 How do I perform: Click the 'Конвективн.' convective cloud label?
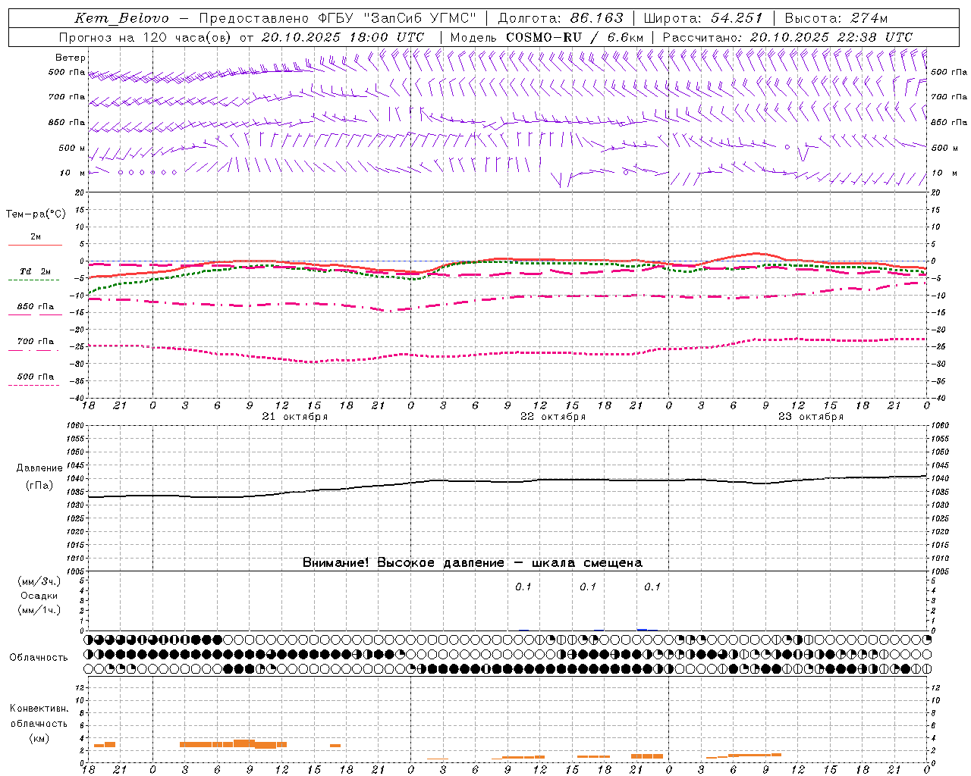click(39, 709)
